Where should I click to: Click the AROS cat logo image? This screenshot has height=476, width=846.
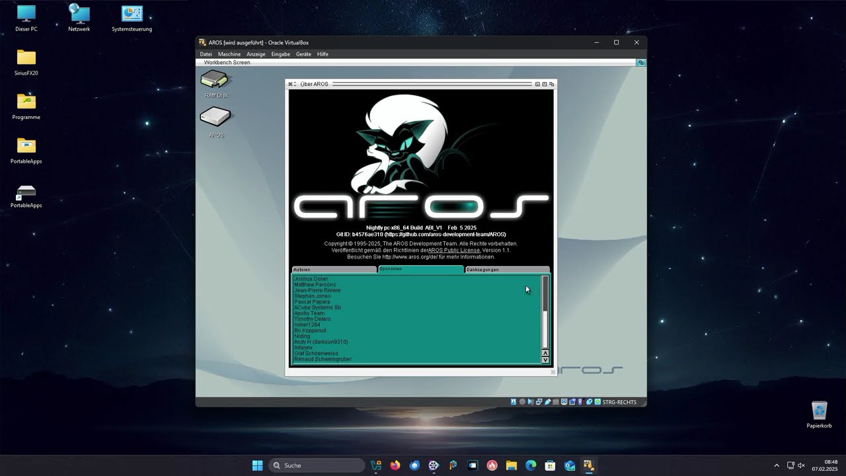tap(400, 144)
